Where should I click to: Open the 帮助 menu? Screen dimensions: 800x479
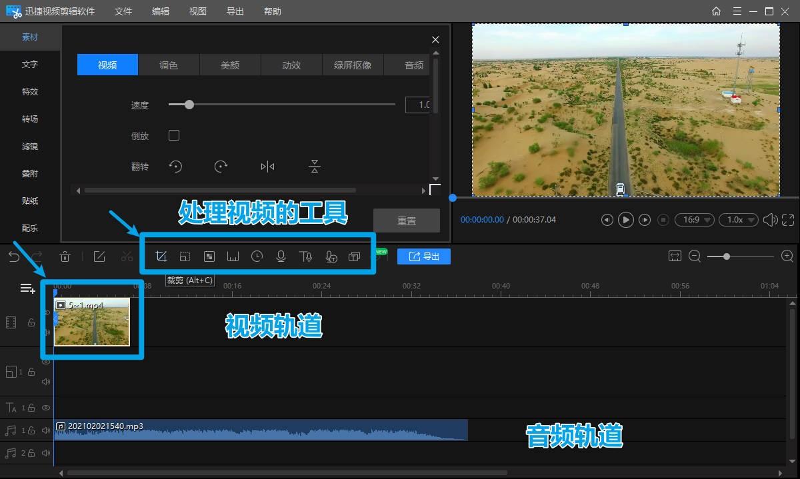click(x=273, y=11)
